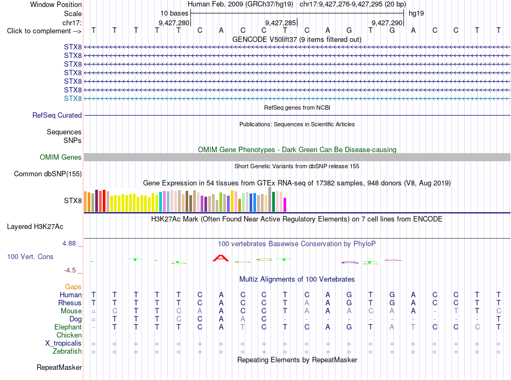The image size is (511, 380).
Task: Click the red letter A in PhyloP graph
Action: [221, 258]
